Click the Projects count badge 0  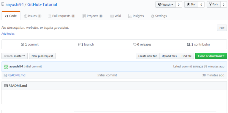click(101, 16)
